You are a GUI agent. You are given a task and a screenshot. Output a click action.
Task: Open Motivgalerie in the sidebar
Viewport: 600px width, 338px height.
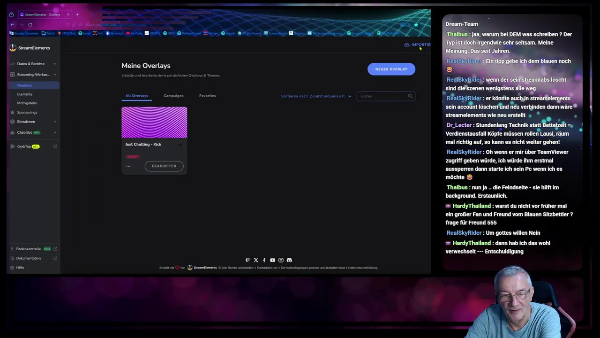pos(27,103)
